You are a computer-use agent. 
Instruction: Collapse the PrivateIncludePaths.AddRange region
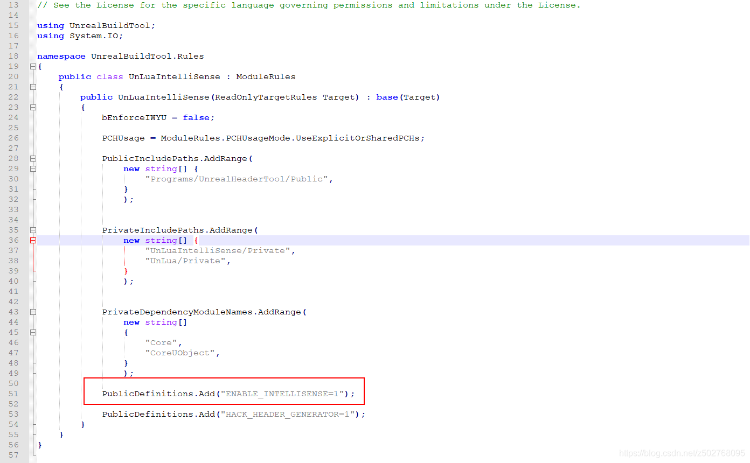[33, 230]
